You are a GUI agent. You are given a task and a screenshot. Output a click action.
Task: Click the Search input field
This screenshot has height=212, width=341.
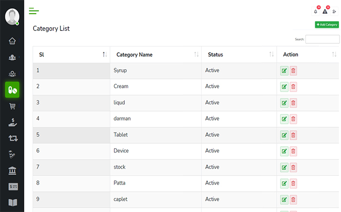322,39
